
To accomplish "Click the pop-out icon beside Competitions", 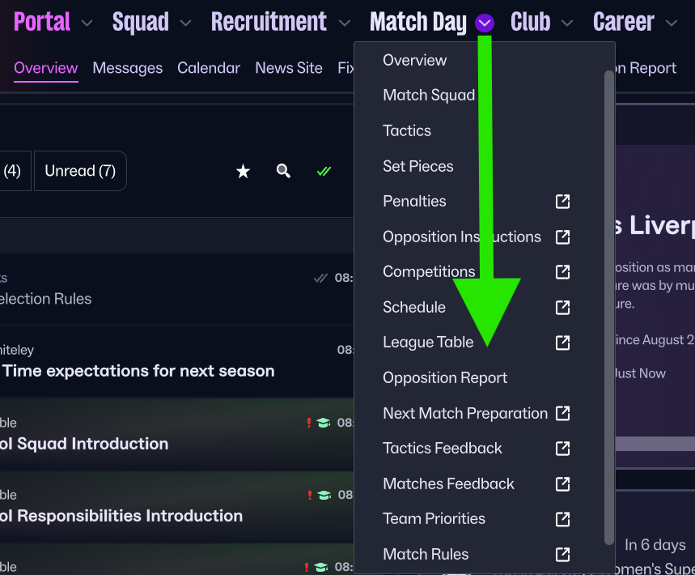I will click(562, 272).
